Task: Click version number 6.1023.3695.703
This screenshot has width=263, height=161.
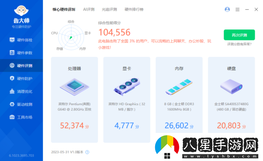Action: click(21, 156)
